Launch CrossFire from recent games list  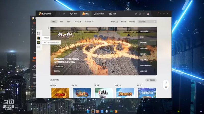click(x=39, y=42)
